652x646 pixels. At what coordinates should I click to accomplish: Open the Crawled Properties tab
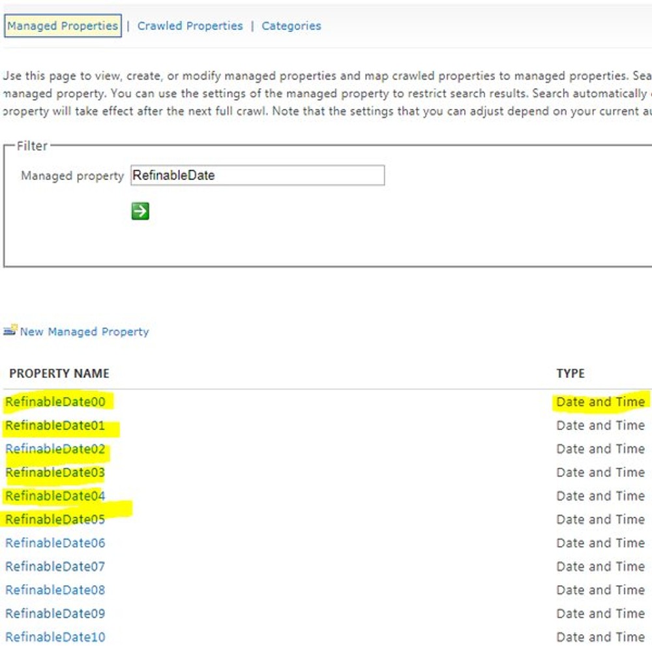190,25
